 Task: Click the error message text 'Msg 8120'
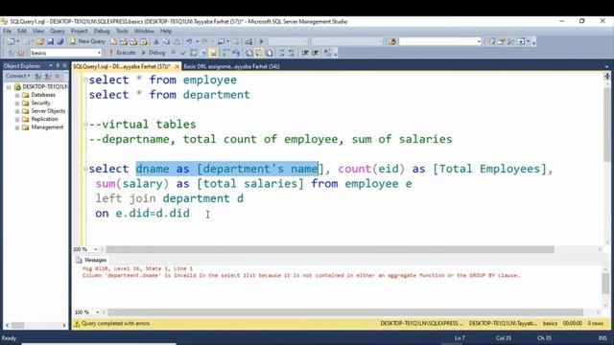tap(97, 268)
